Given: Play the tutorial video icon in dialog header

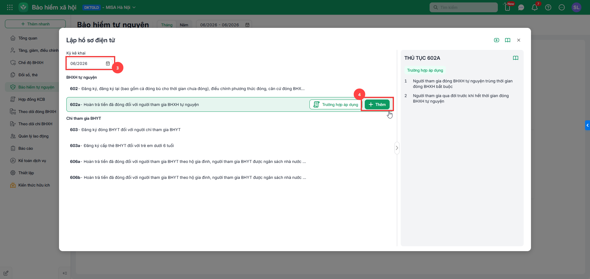Looking at the screenshot, I should [497, 40].
